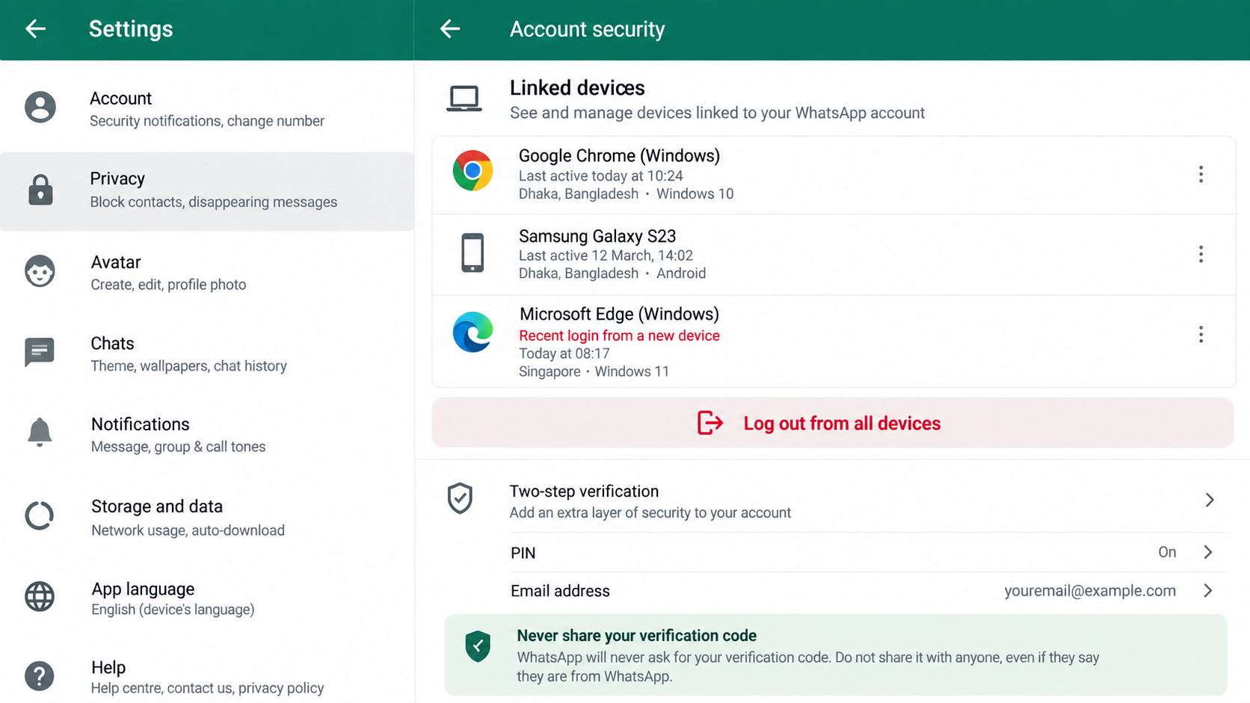Viewport: 1250px width, 703px height.
Task: Go back from the Settings panel
Action: coord(35,29)
